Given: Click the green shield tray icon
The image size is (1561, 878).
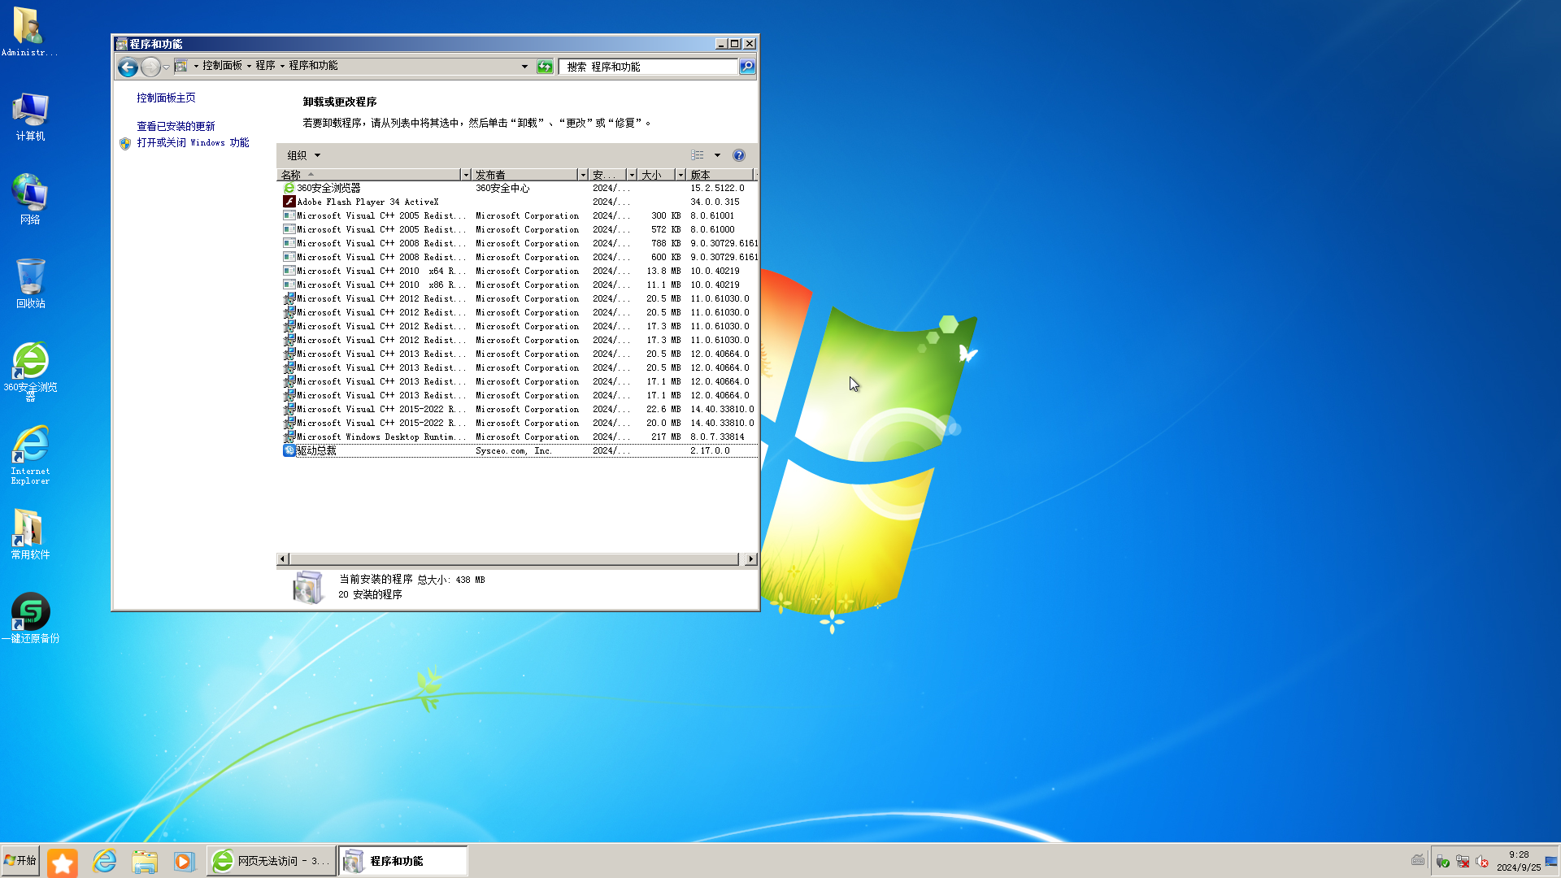Looking at the screenshot, I should 1443,862.
